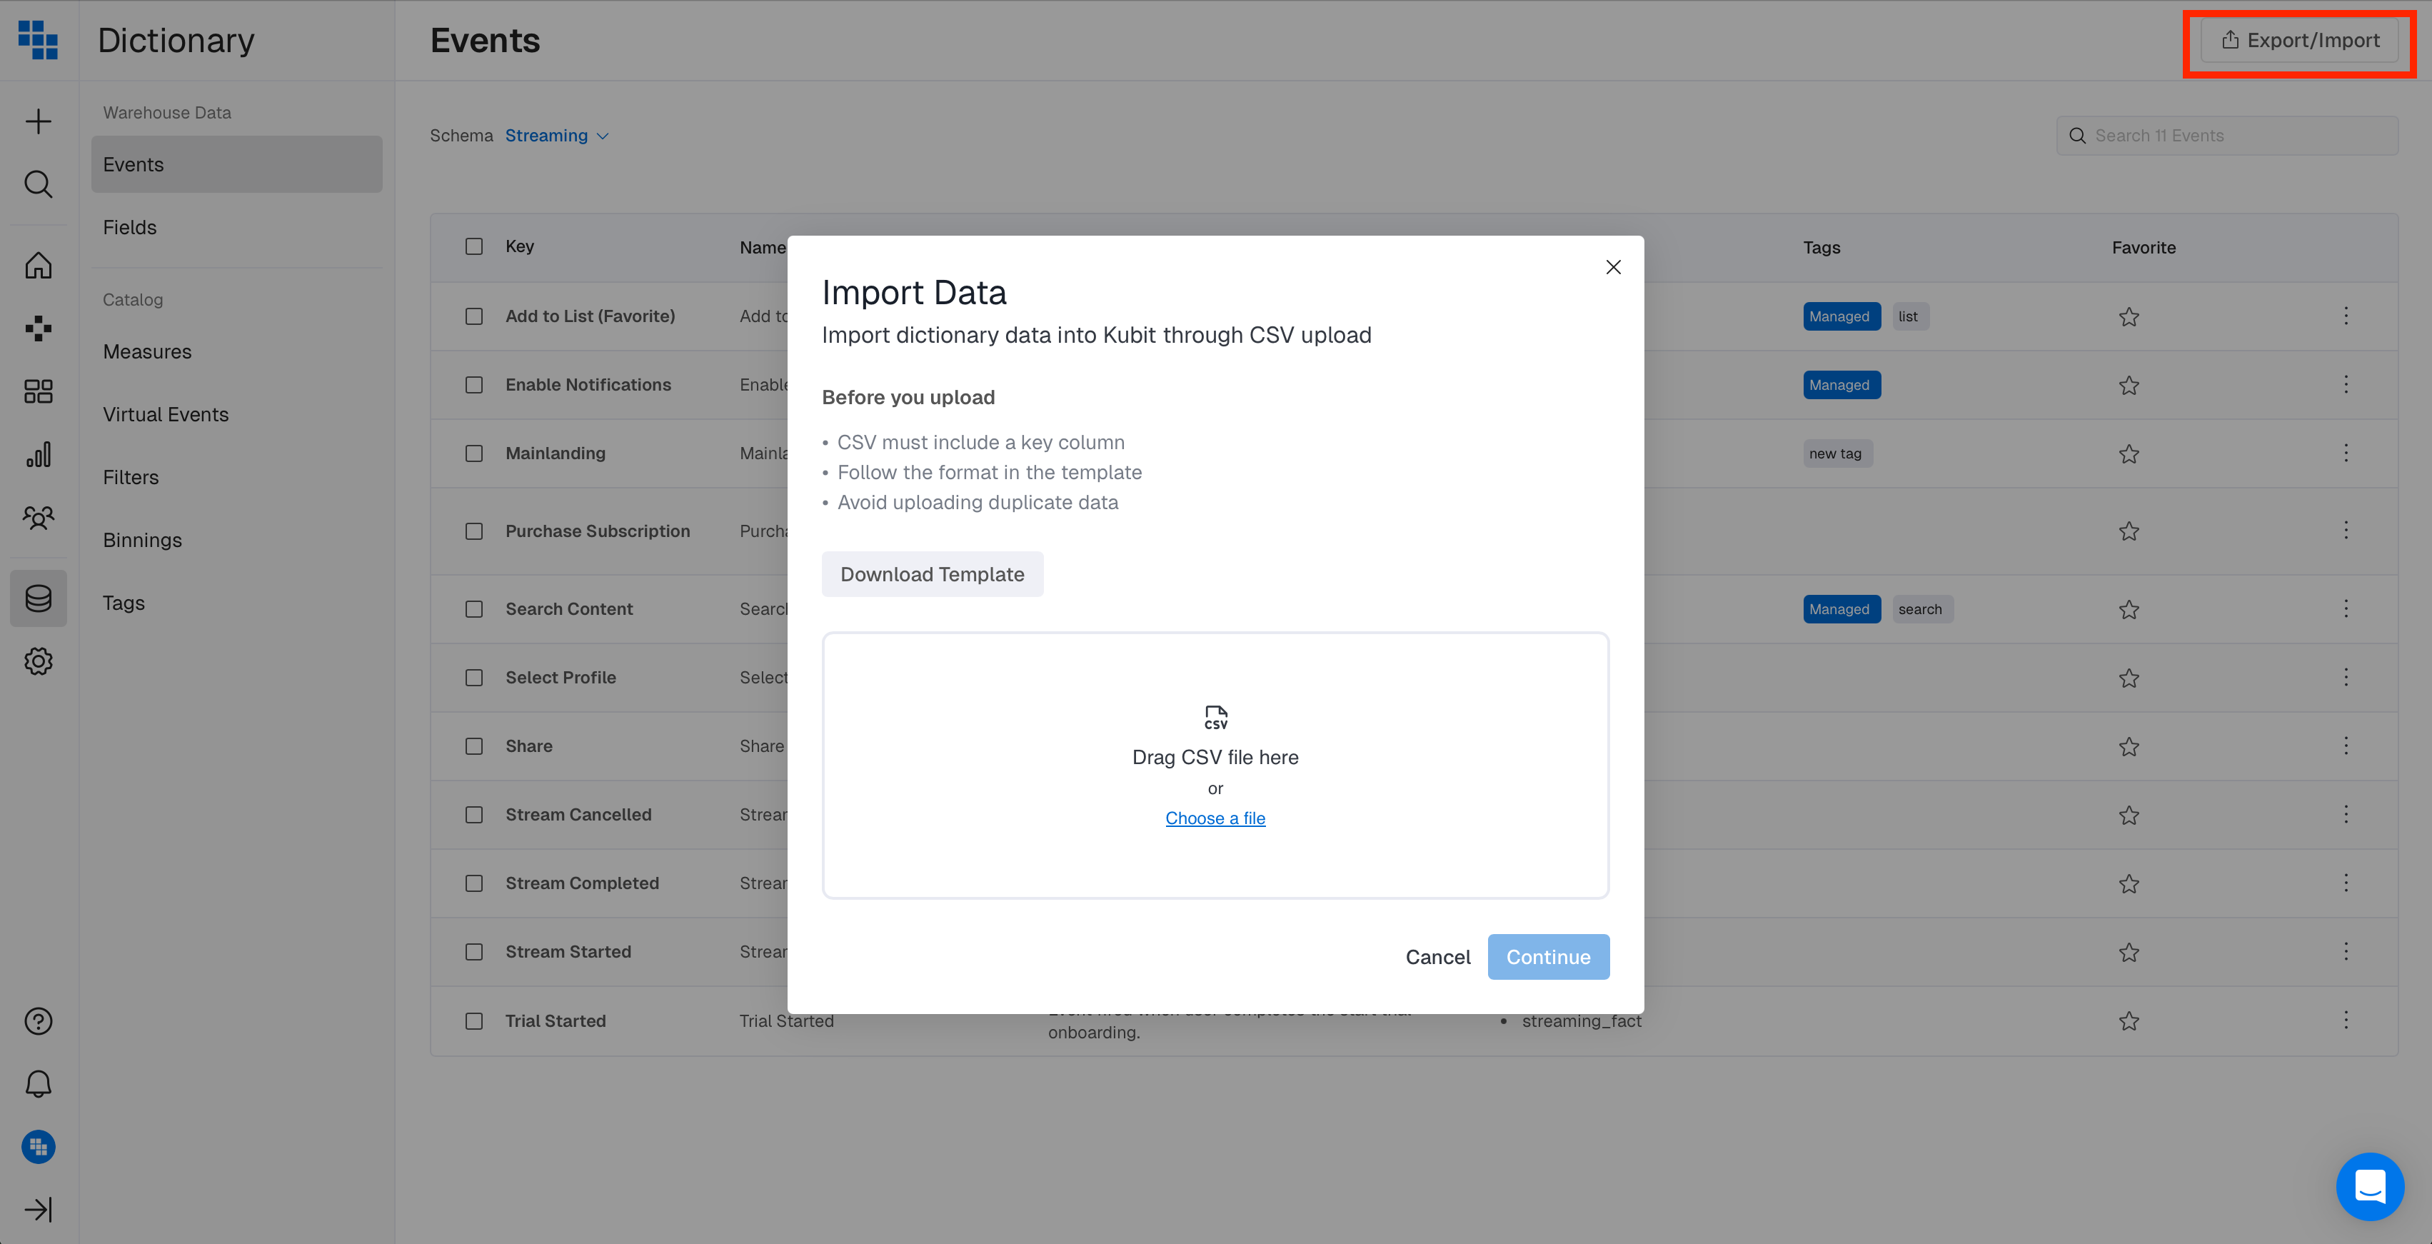2432x1244 pixels.
Task: Open the dashboards grid icon in sidebar
Action: pyautogui.click(x=38, y=391)
